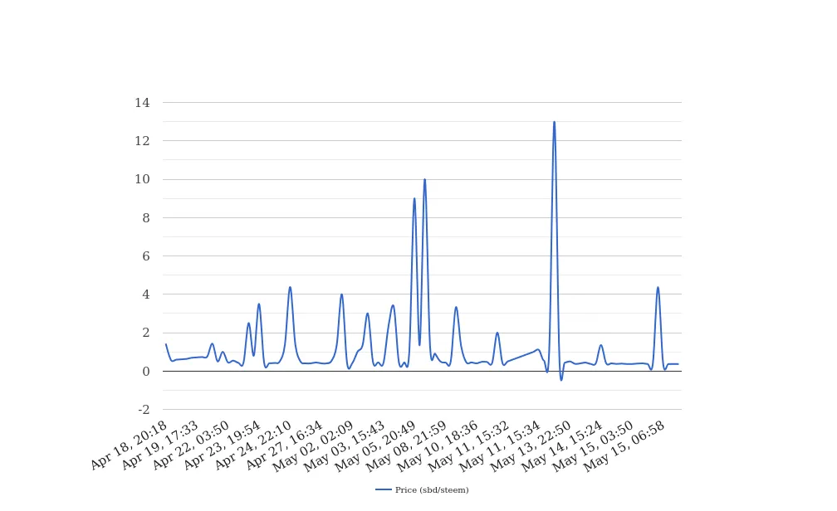Viewport: 837px width, 511px height.
Task: Click the price peak reaching 9
Action: click(x=414, y=199)
